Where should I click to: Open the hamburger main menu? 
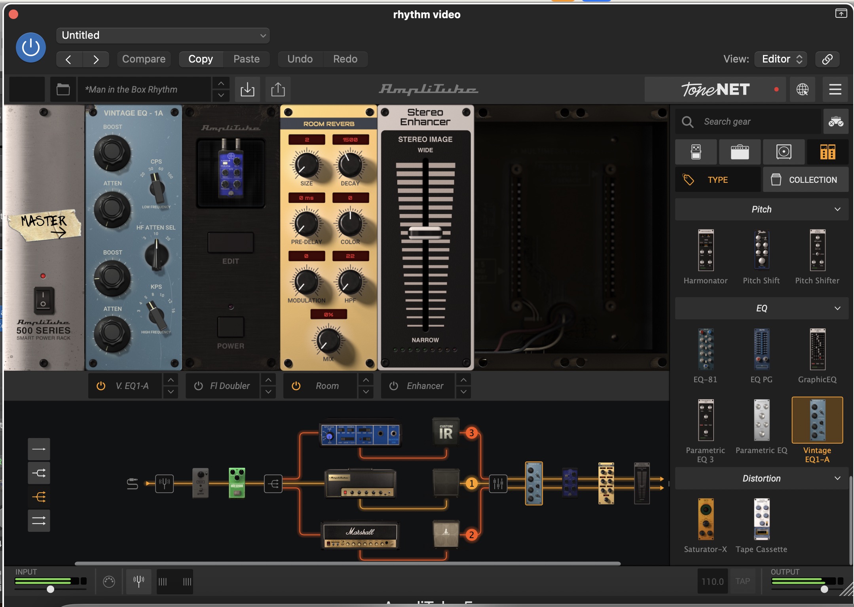pyautogui.click(x=835, y=89)
